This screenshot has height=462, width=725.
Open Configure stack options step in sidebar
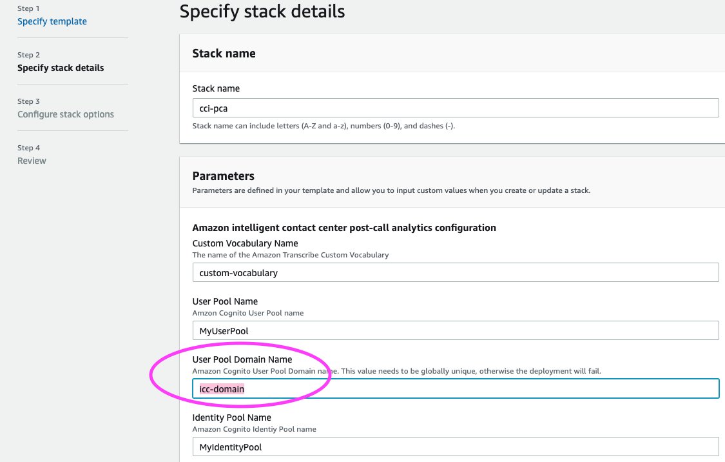(x=66, y=114)
